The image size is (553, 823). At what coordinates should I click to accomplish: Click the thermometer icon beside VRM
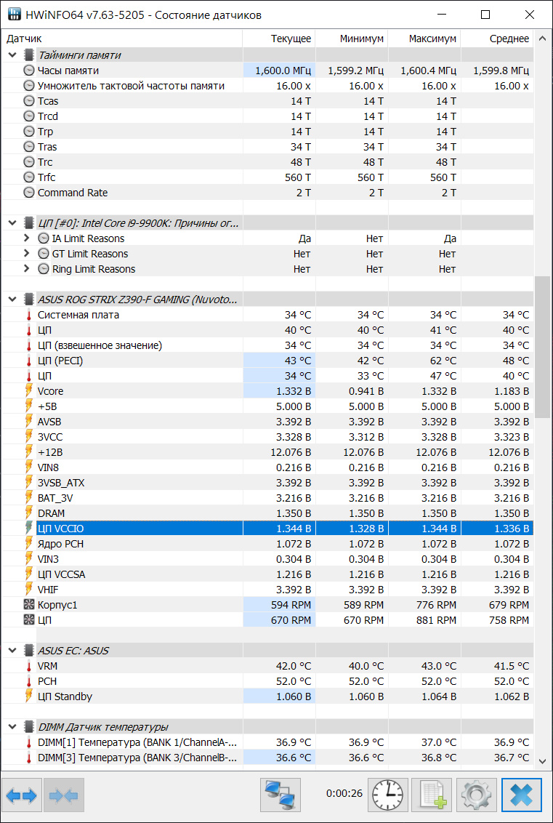[x=29, y=666]
